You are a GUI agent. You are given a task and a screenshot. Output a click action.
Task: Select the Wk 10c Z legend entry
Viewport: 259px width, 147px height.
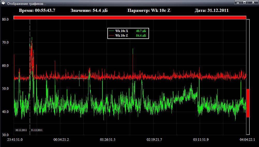pyautogui.click(x=122, y=36)
